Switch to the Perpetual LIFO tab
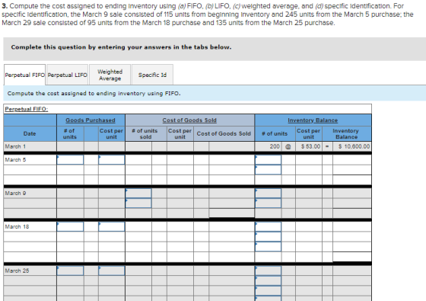 pyautogui.click(x=68, y=75)
